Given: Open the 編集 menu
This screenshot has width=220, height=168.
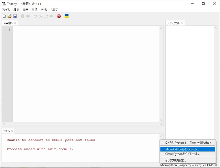Looking at the screenshot, I should (x=16, y=10).
